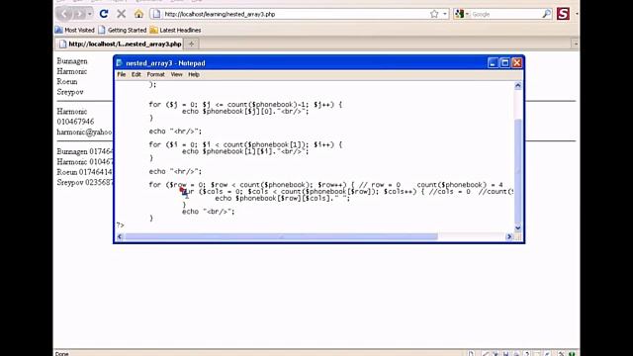Click the browser Back arrow button
This screenshot has width=633, height=356.
64,14
